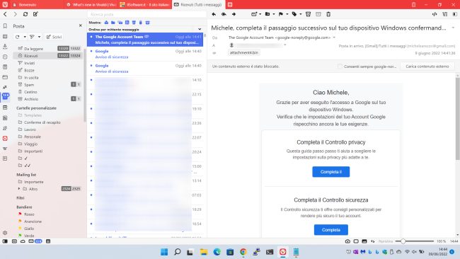Change the mail layout view

click(x=444, y=14)
